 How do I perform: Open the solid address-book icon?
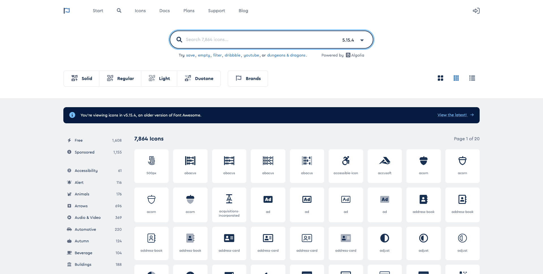(x=423, y=205)
